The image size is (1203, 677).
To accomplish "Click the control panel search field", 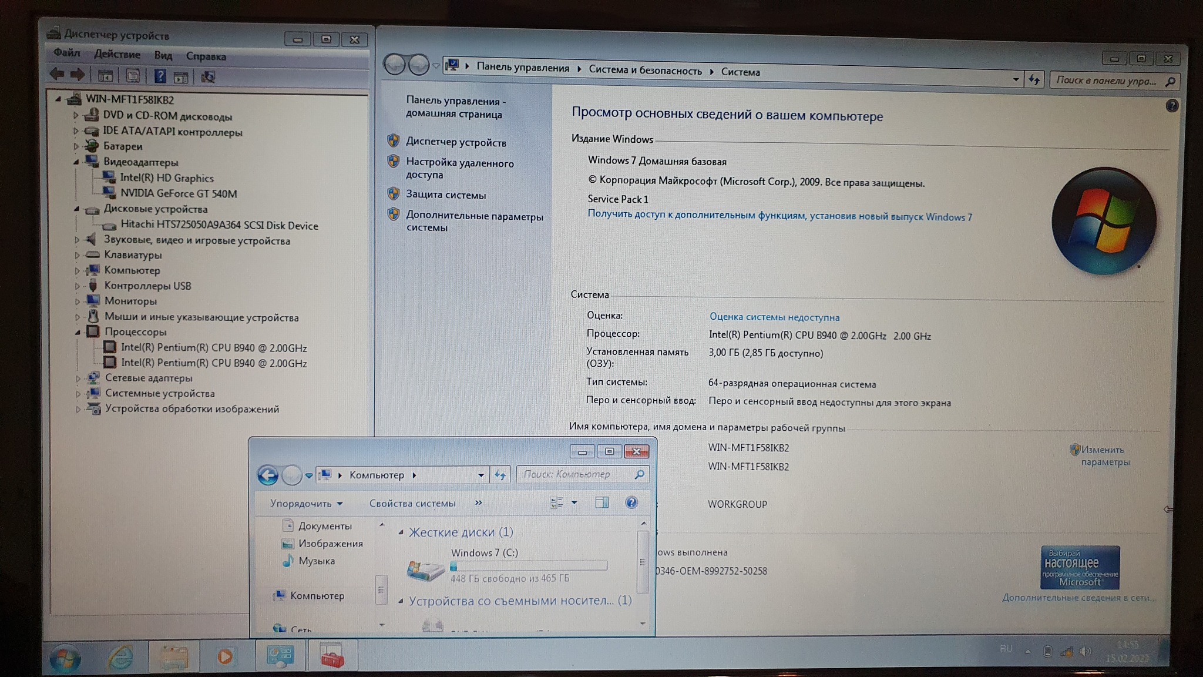I will [1105, 81].
